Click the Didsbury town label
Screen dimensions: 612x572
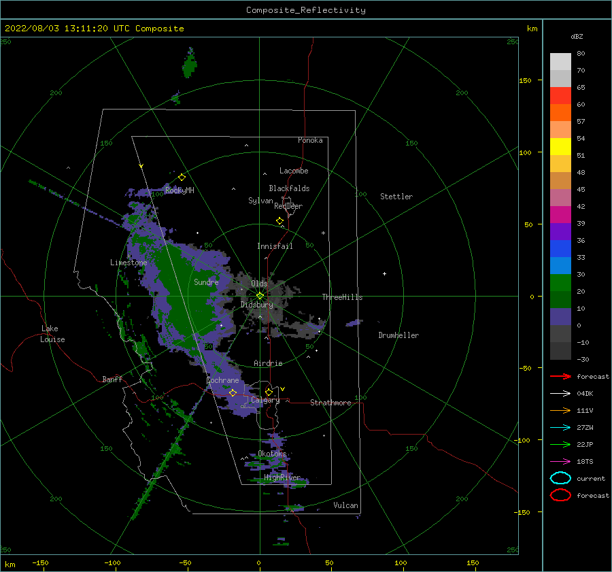pyautogui.click(x=257, y=305)
